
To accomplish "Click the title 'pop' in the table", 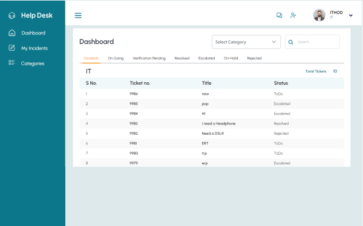I will (205, 104).
